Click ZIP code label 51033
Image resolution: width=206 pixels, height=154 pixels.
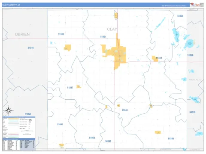(92, 138)
